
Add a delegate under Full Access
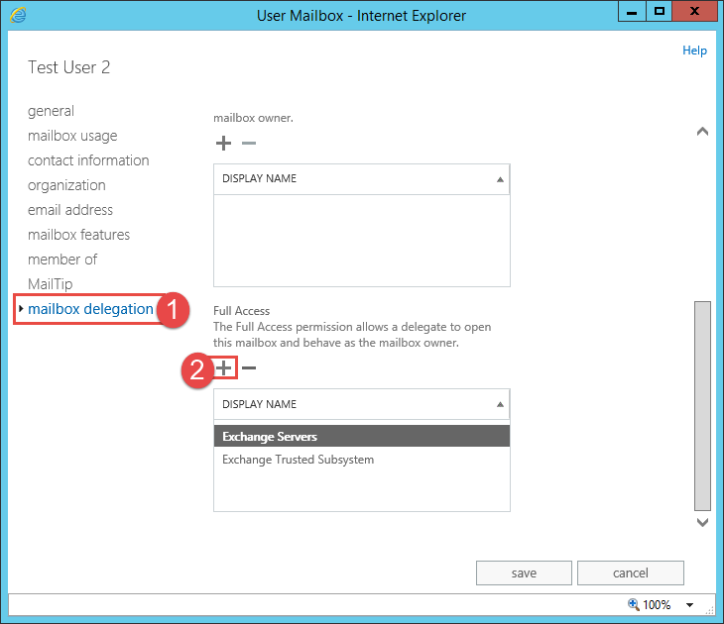click(x=224, y=368)
